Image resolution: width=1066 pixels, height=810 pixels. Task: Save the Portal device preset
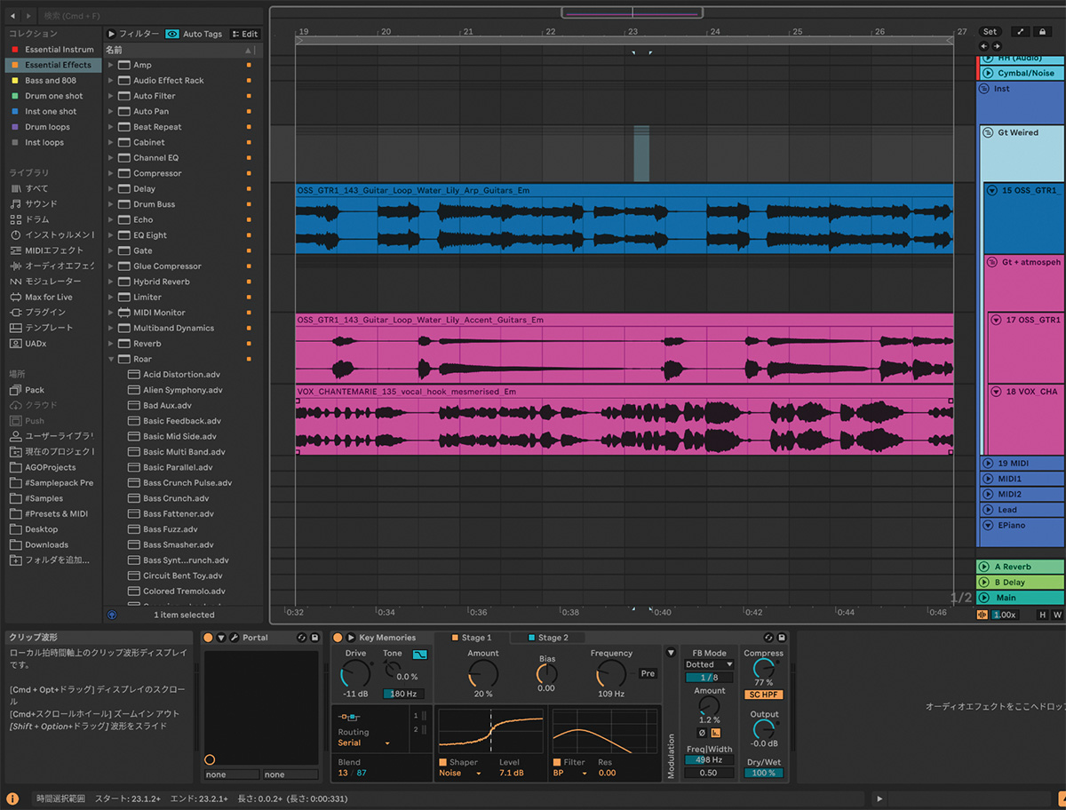(x=314, y=638)
